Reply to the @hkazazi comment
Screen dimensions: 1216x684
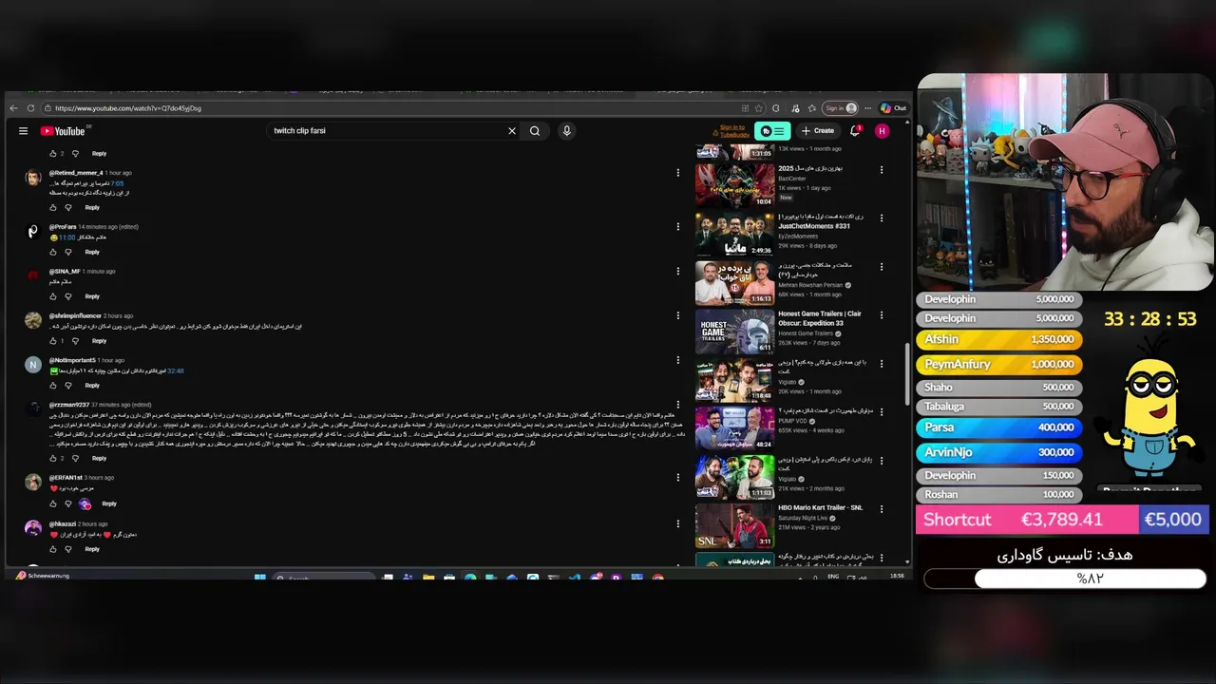[92, 549]
